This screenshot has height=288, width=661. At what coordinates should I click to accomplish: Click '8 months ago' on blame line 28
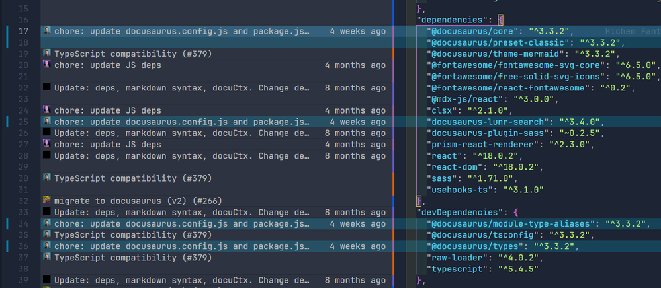pyautogui.click(x=355, y=156)
